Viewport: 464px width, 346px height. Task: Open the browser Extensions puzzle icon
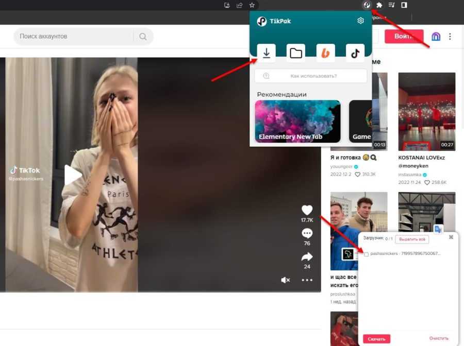click(x=379, y=5)
